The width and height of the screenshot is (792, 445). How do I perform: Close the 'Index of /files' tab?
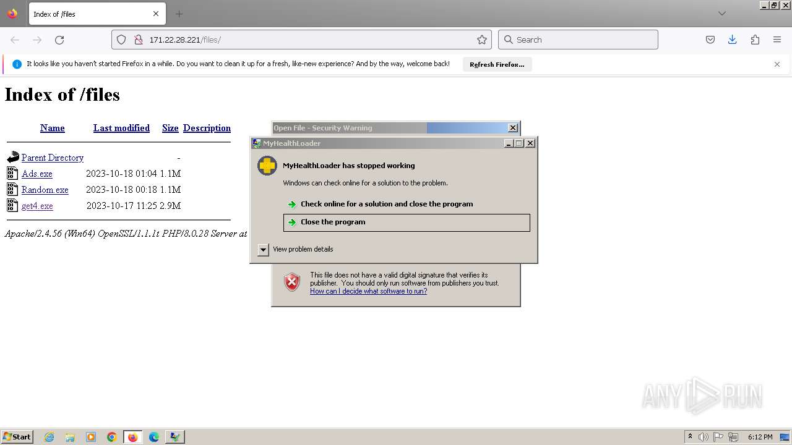tap(156, 14)
